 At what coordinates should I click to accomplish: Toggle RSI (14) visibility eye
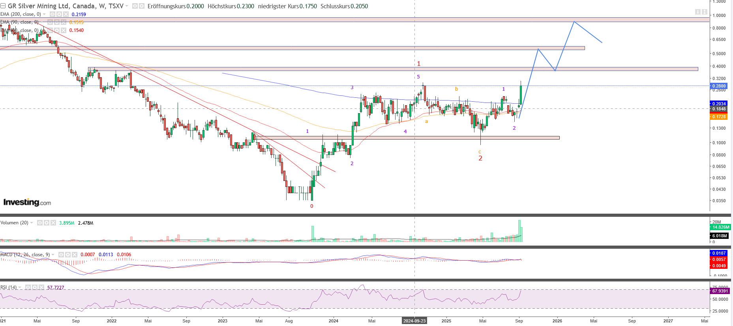[x=28, y=287]
